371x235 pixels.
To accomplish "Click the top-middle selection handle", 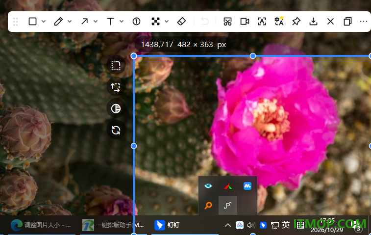I will click(x=253, y=56).
